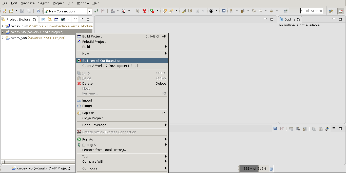The width and height of the screenshot is (346, 173).
Task: Select the Project Explorer tab
Action: (19, 19)
